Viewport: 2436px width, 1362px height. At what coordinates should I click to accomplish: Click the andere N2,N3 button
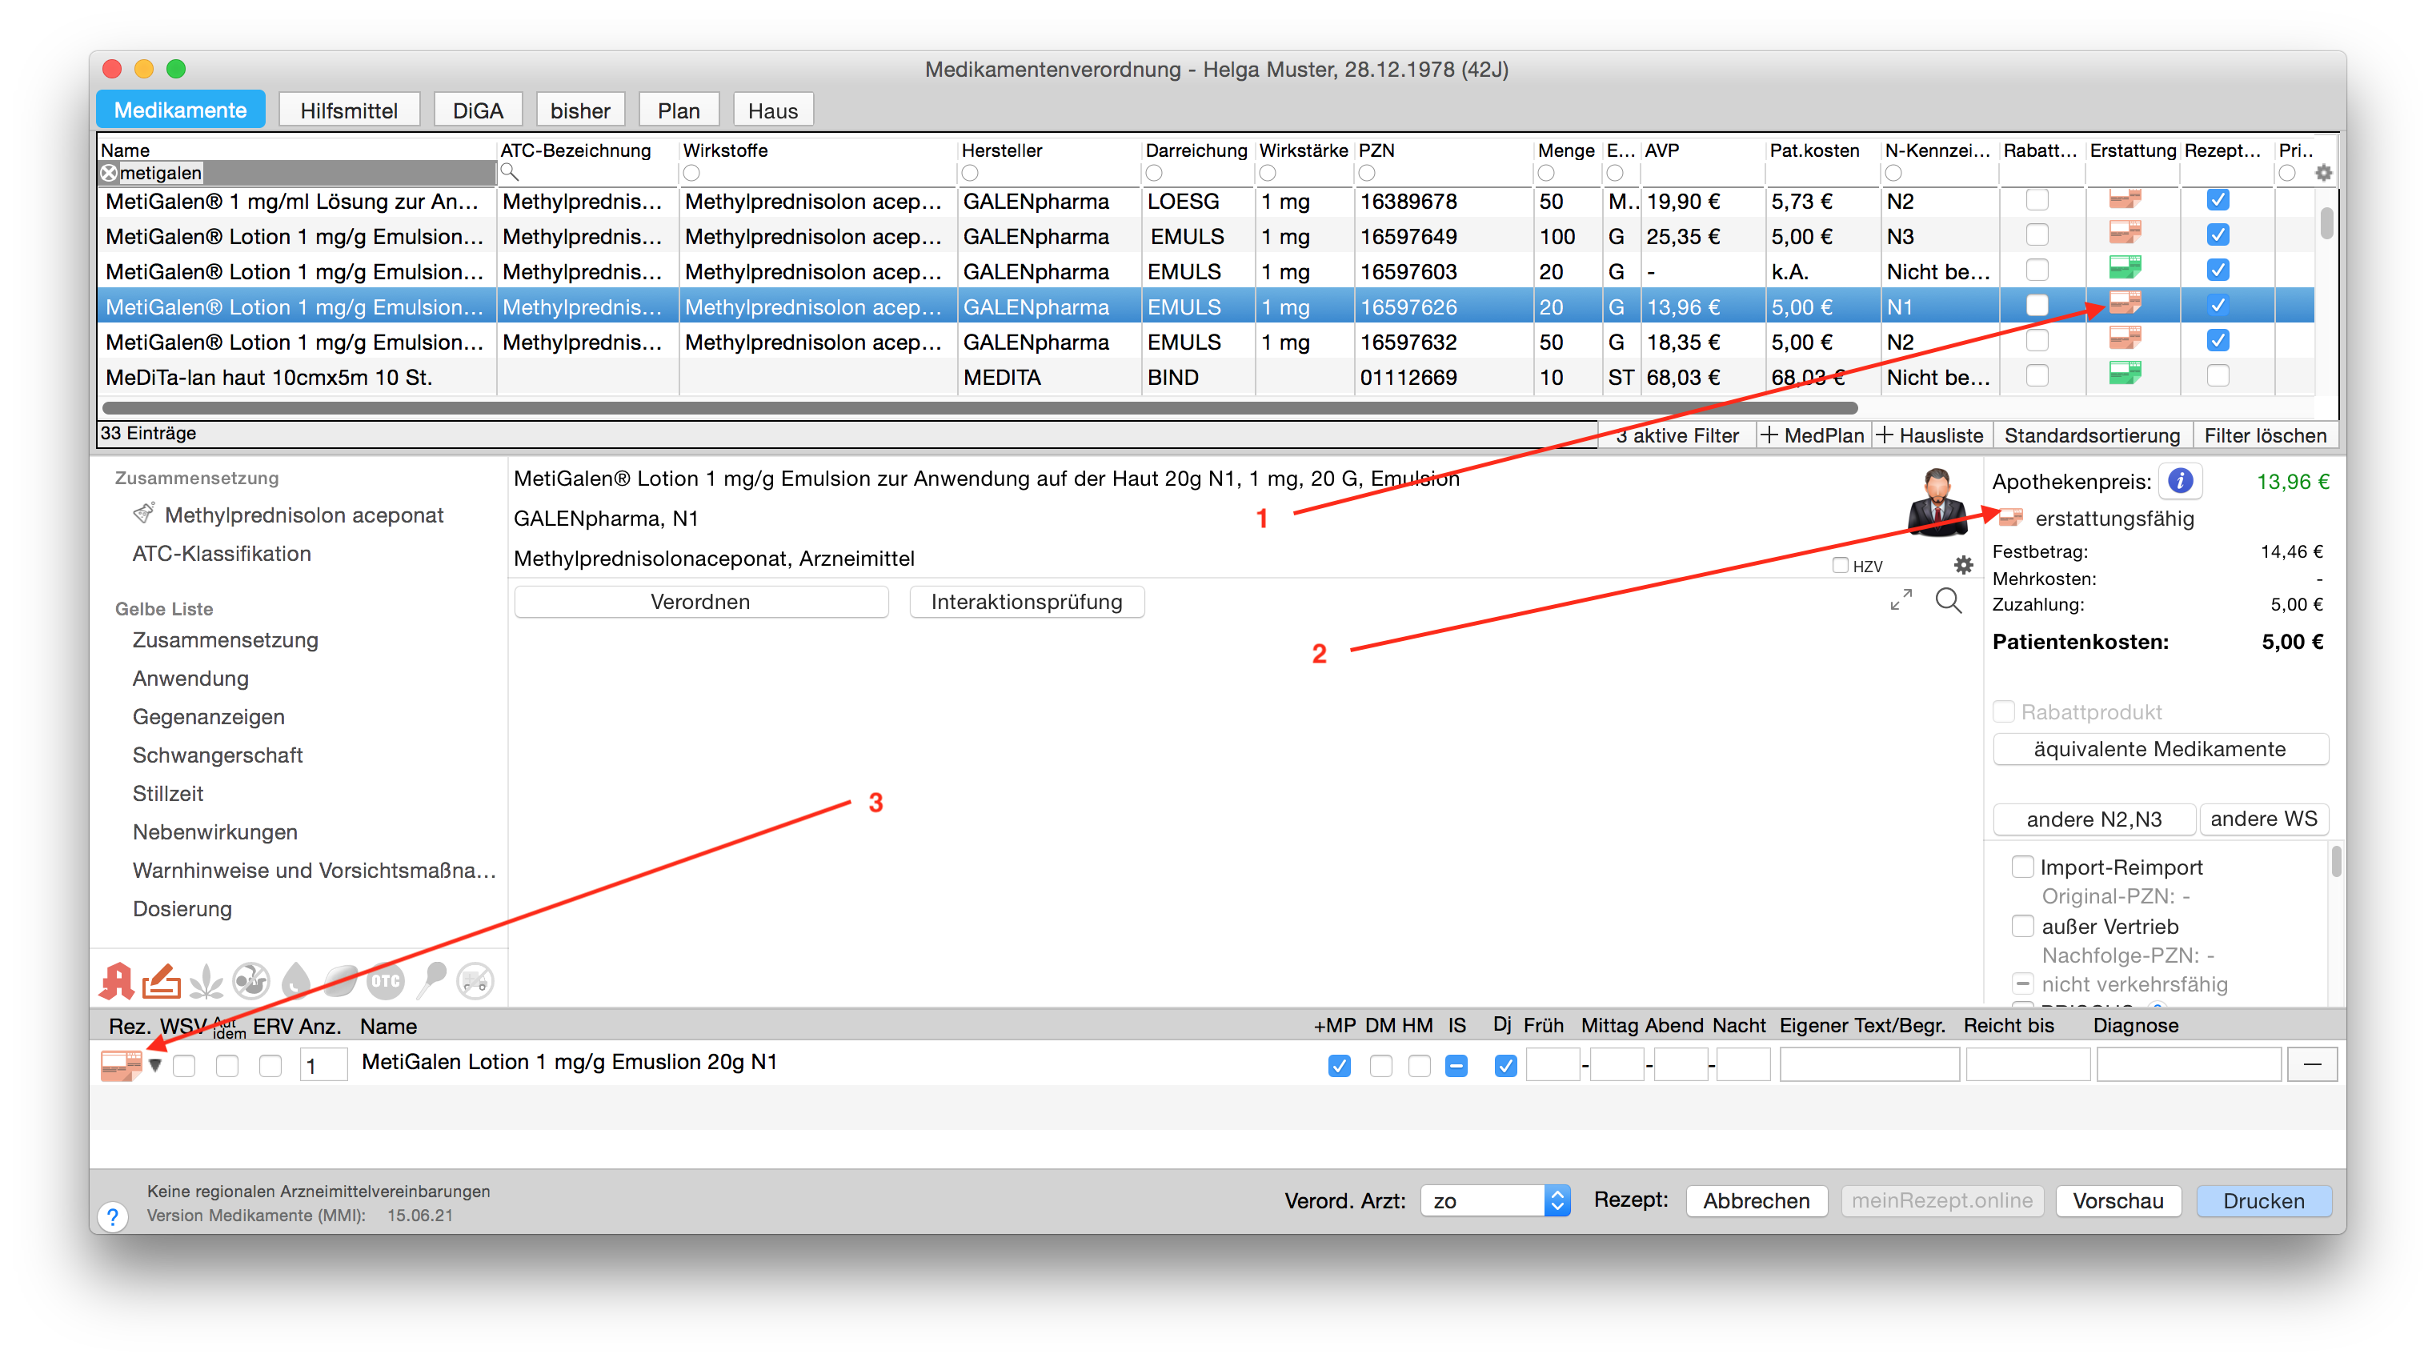click(2093, 819)
